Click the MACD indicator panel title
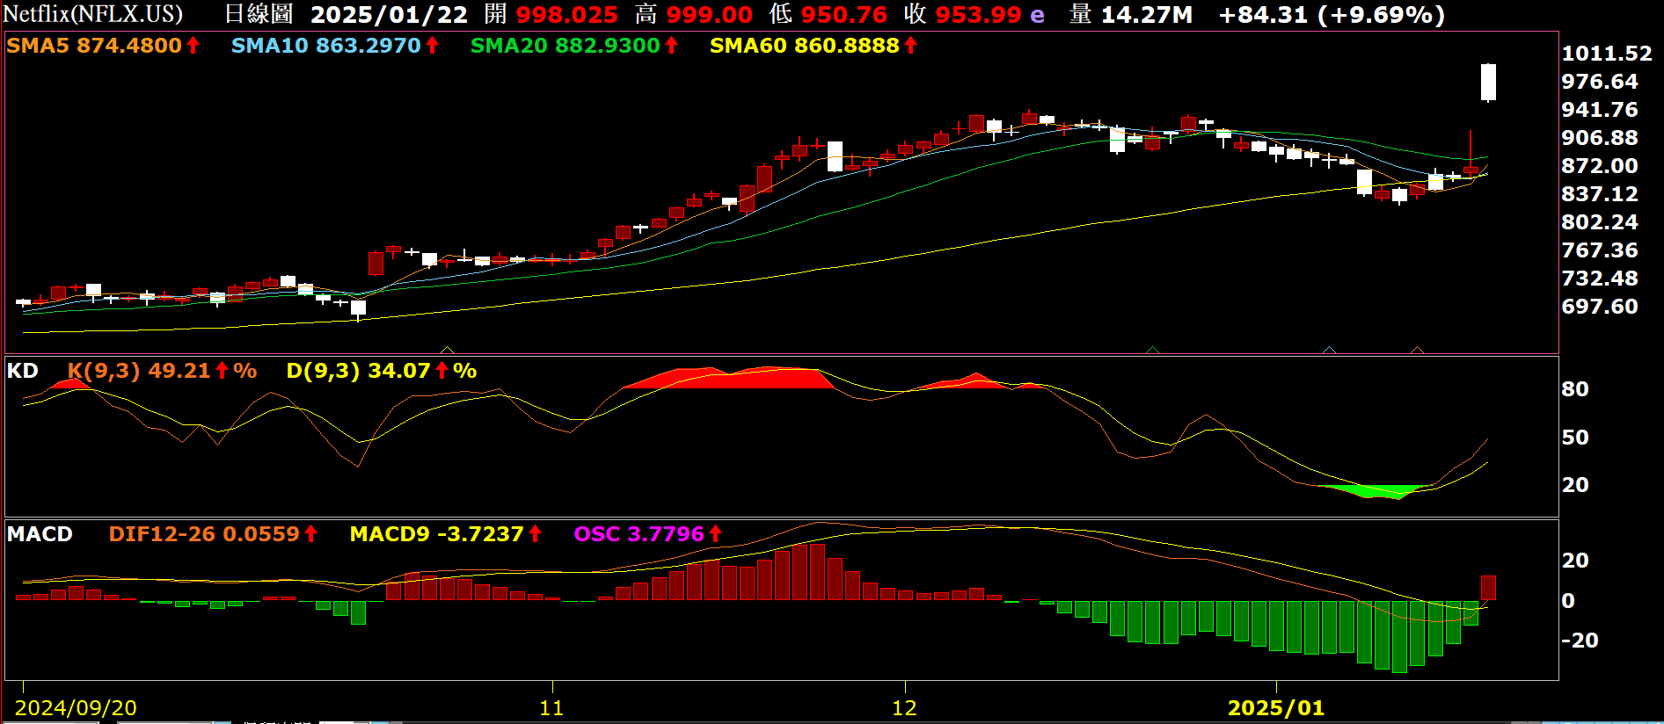Screen dimensions: 1664x724 pos(40,534)
